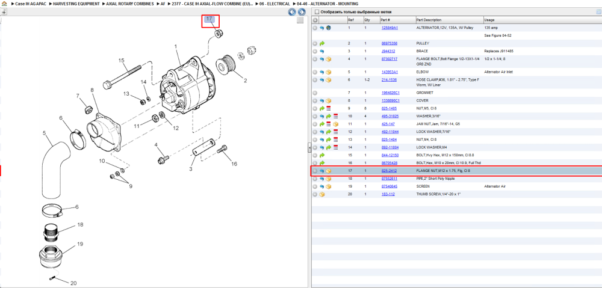Click the green arrow icon in BOLT,Hvy Hex row
The height and width of the screenshot is (288, 602).
321,155
